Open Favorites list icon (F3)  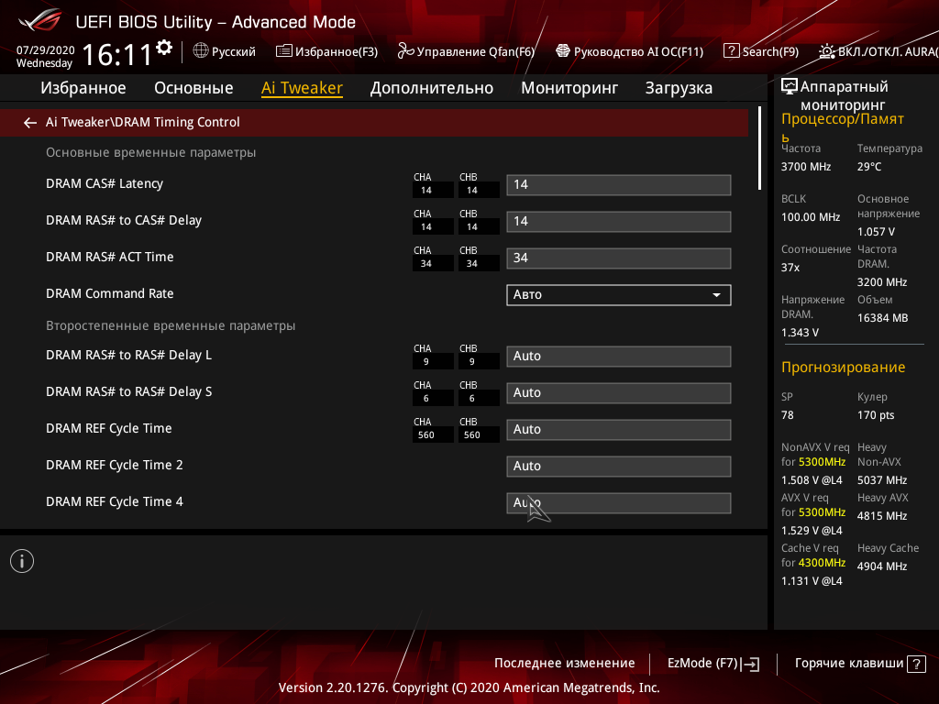pyautogui.click(x=284, y=51)
